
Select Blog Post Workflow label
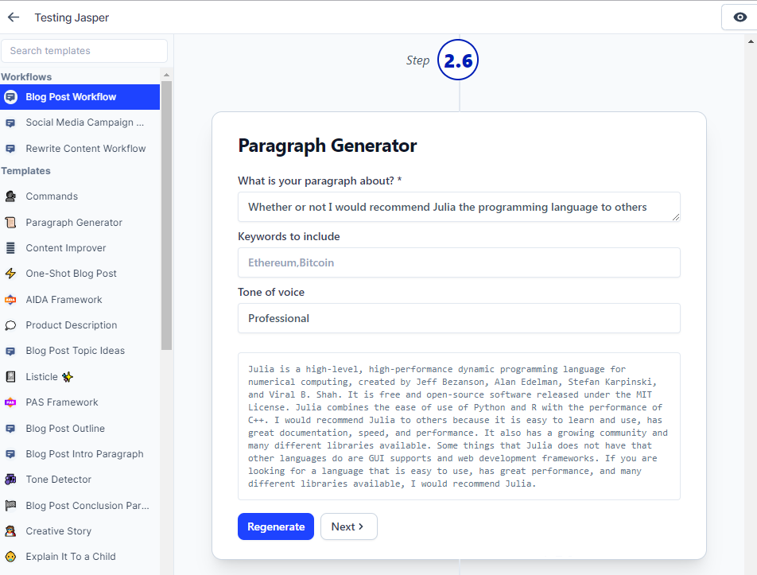(71, 97)
